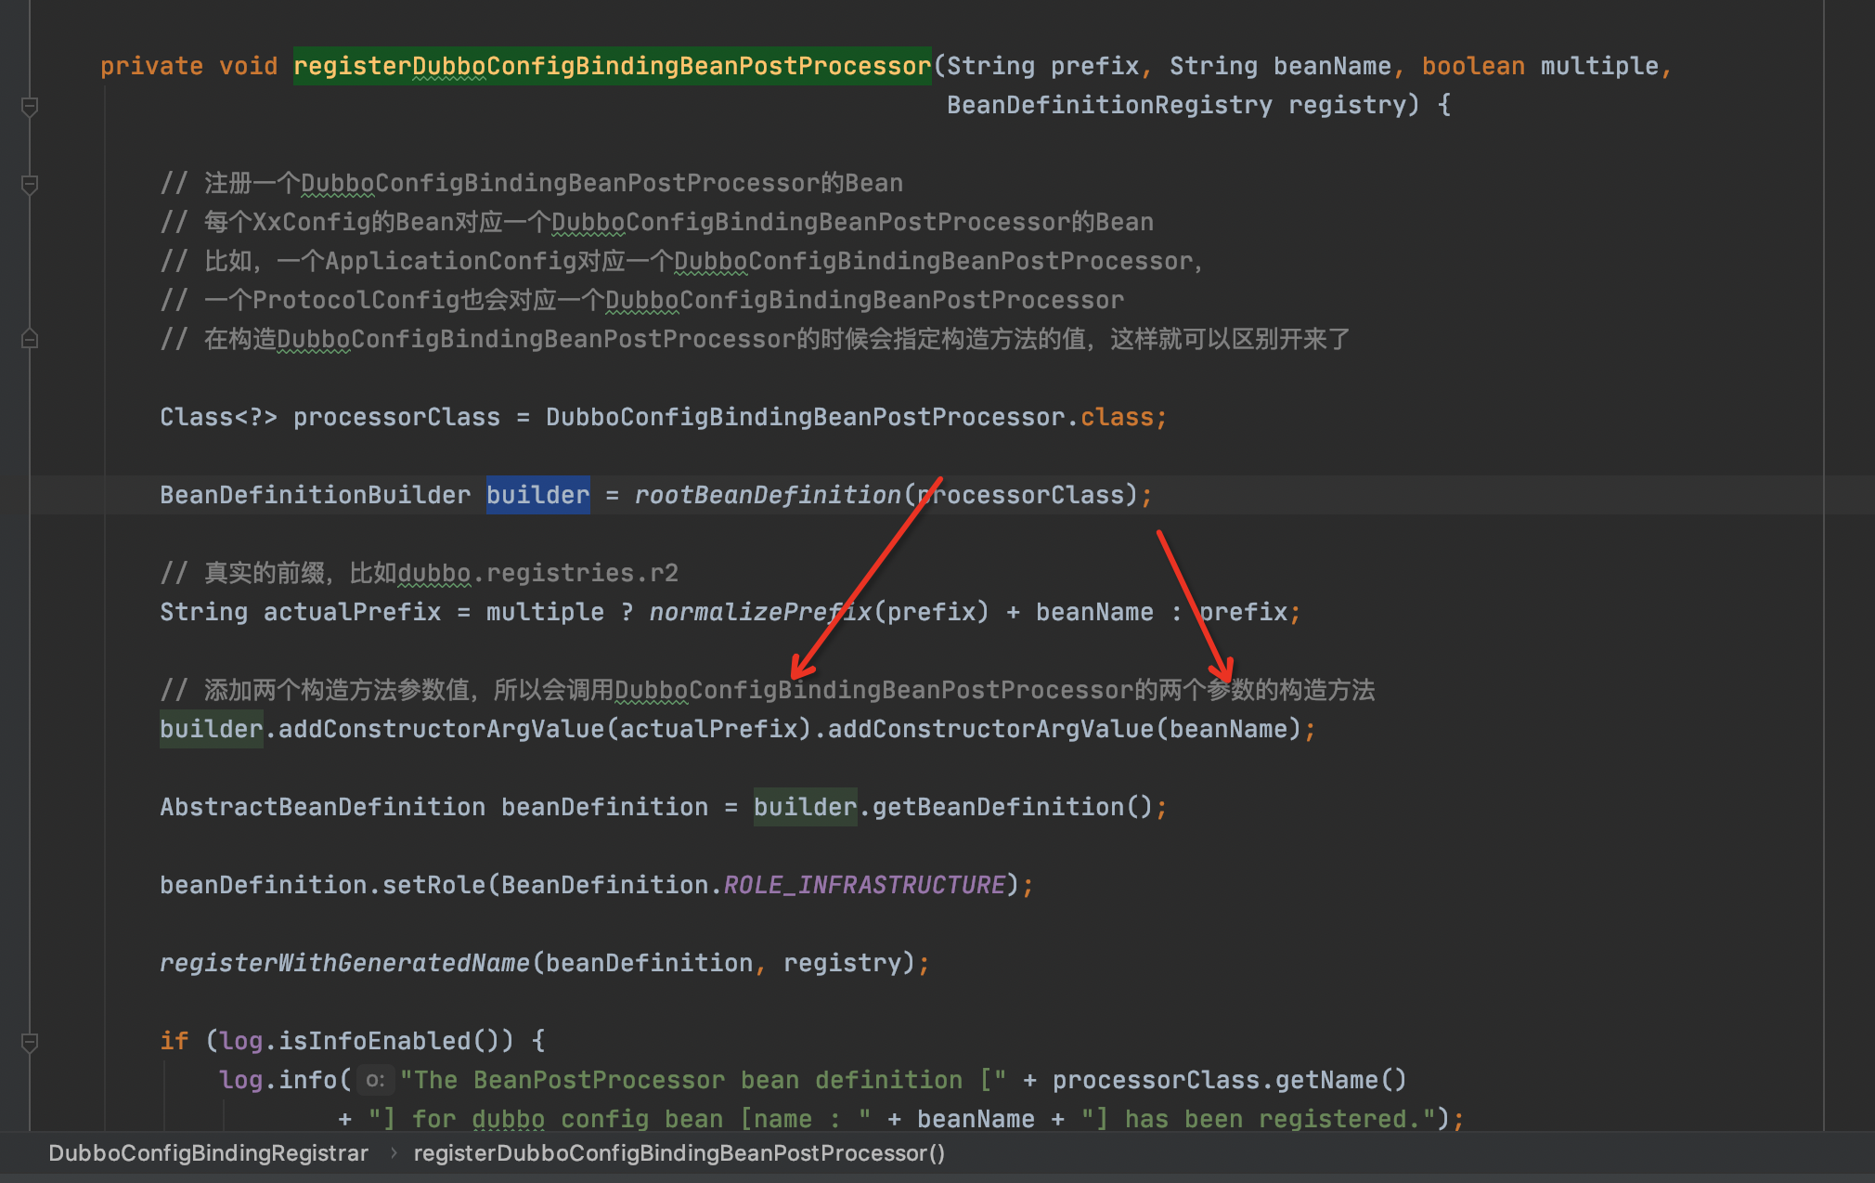Open DubboConfigBindingRegistrar breadcrumb
The width and height of the screenshot is (1875, 1183).
(x=208, y=1153)
